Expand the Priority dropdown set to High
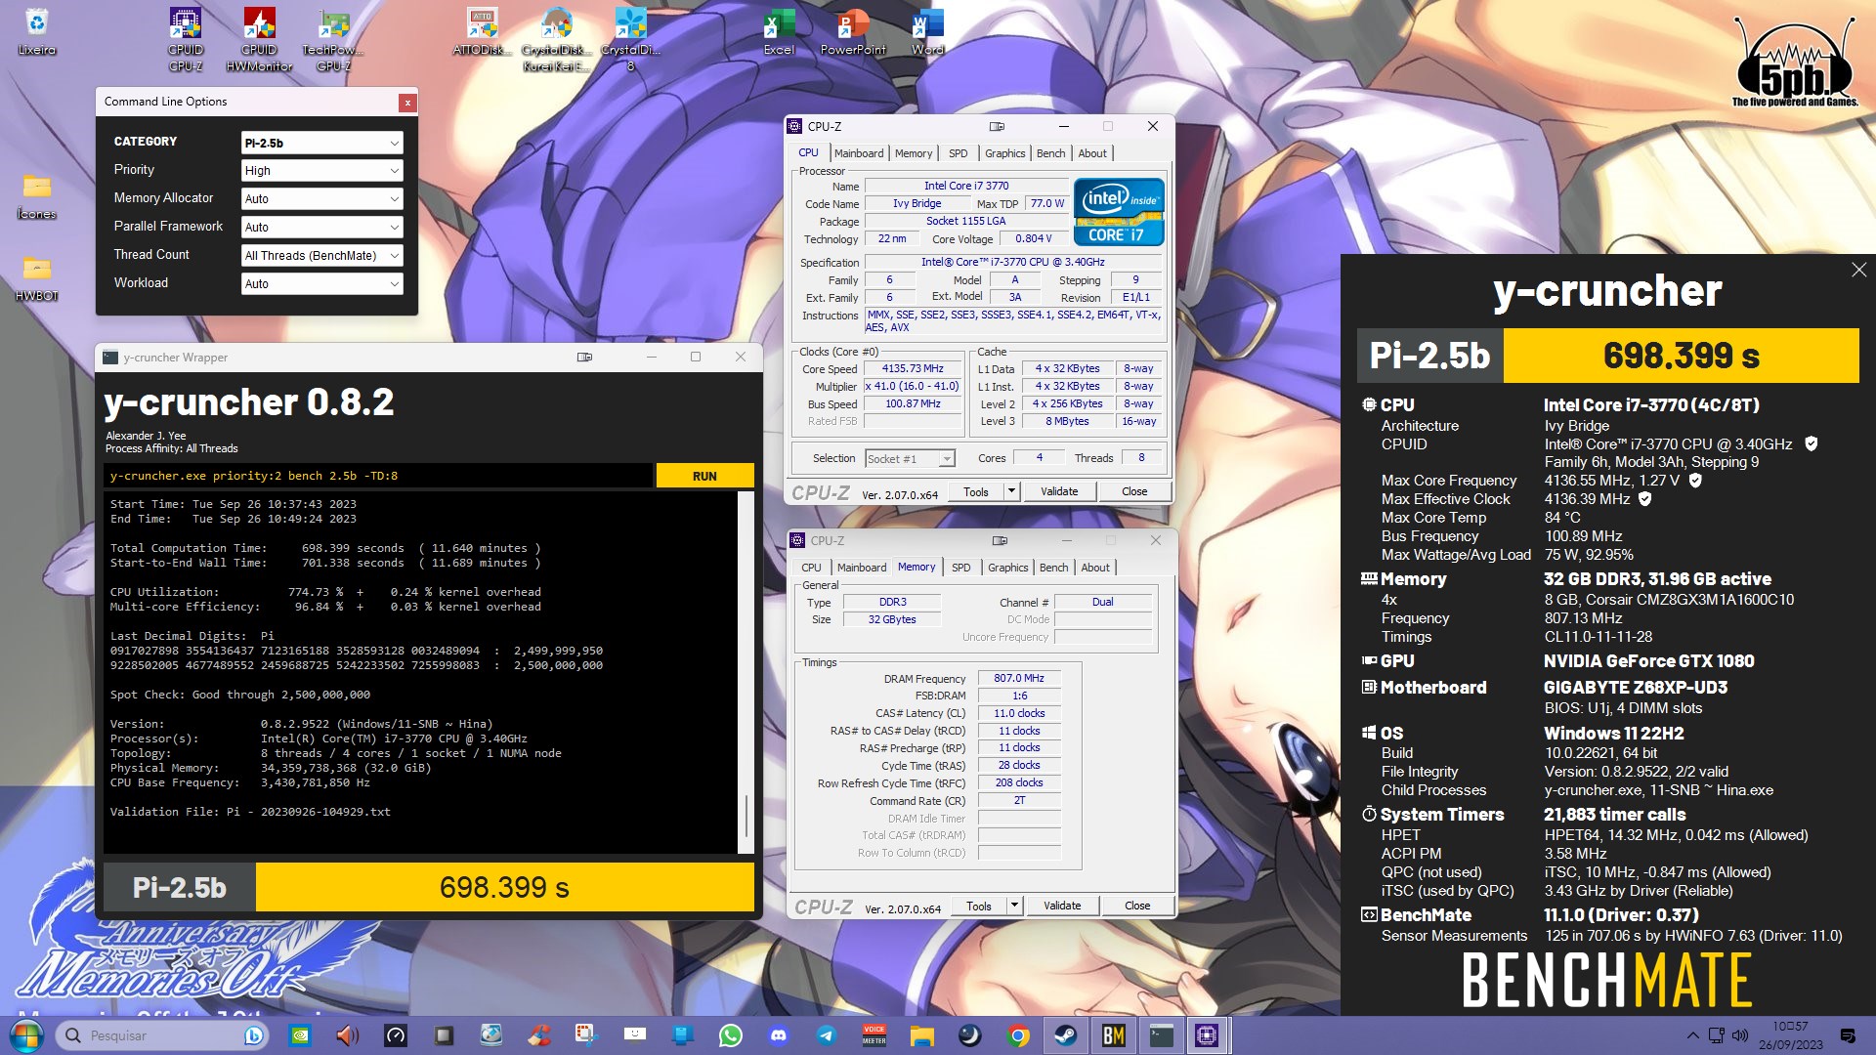The image size is (1876, 1055). [321, 170]
